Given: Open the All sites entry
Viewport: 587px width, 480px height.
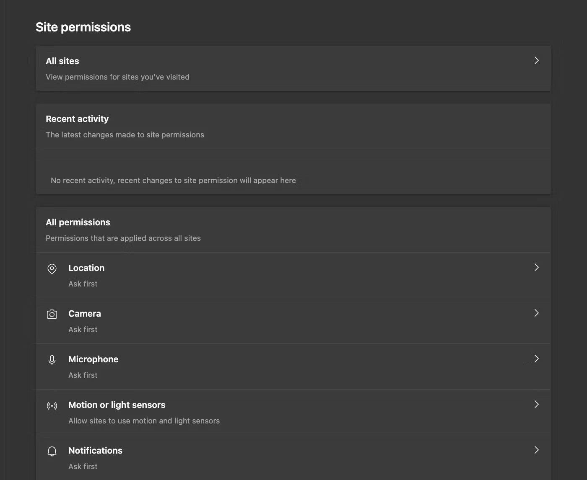Looking at the screenshot, I should (62, 61).
